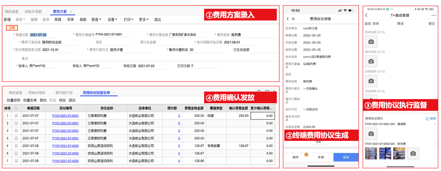Check the checkbox for row 5
Screen dimensions: 441x171
[16, 146]
